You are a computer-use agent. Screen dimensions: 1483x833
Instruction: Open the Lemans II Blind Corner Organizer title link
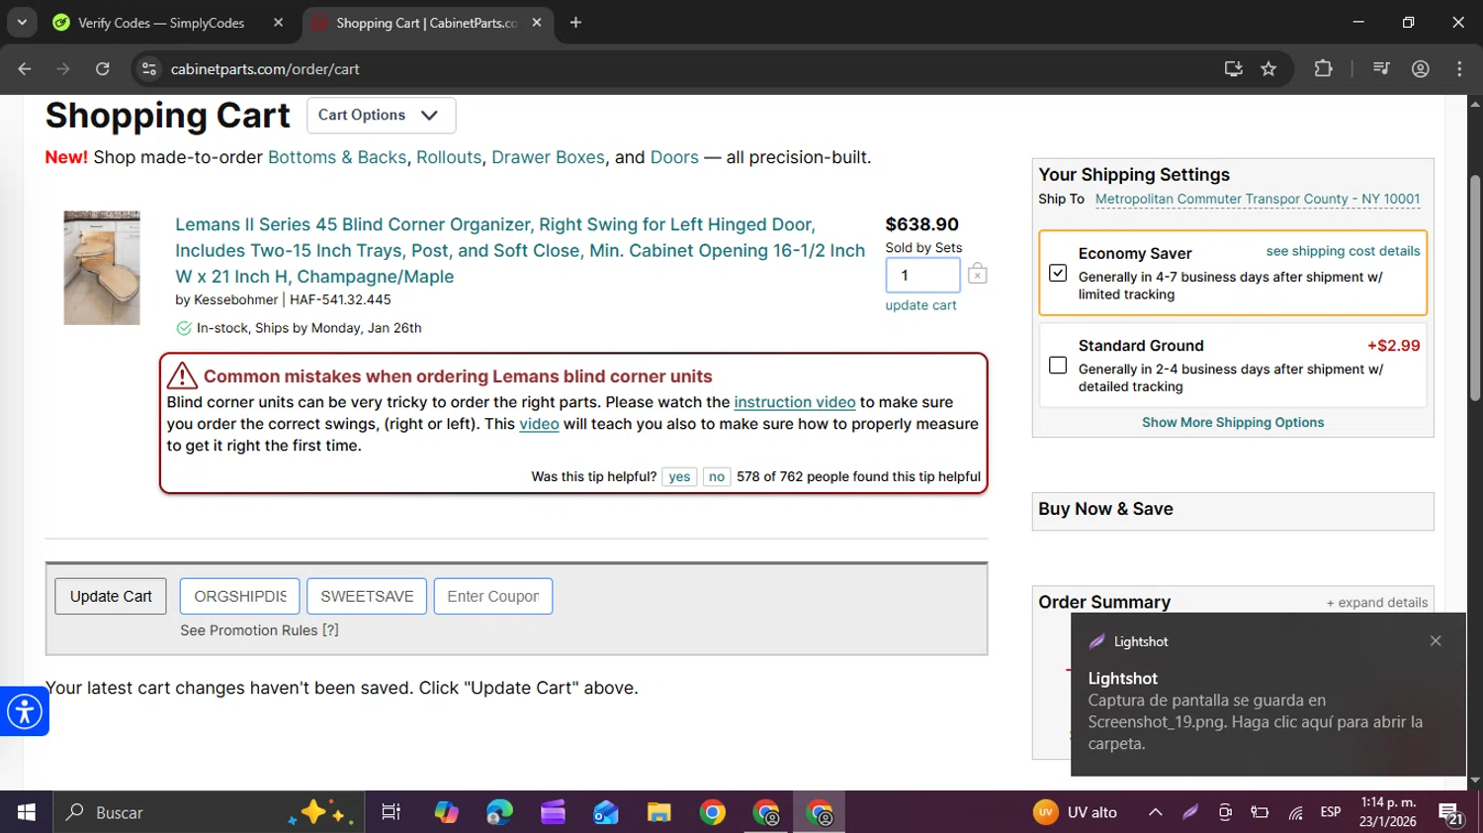click(520, 251)
